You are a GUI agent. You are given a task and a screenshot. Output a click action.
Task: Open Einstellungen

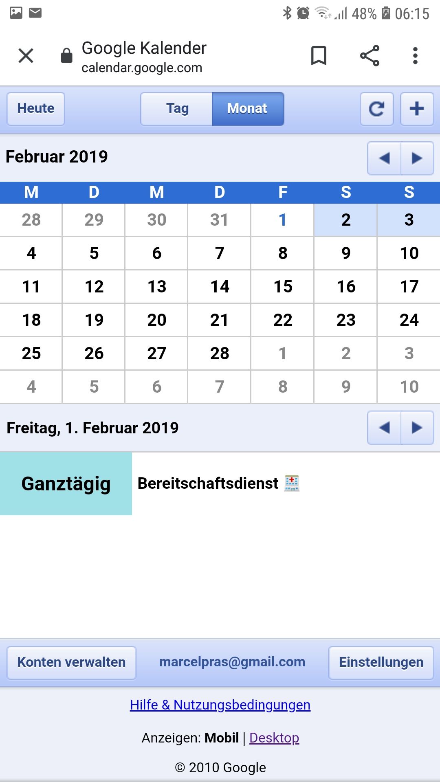(x=381, y=662)
